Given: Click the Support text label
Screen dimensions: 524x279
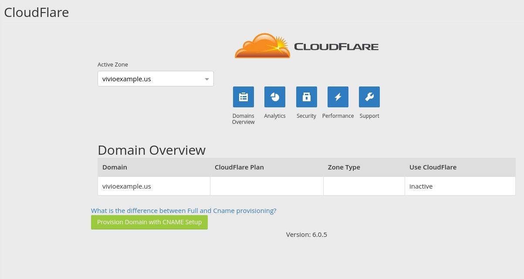Looking at the screenshot, I should click(369, 116).
